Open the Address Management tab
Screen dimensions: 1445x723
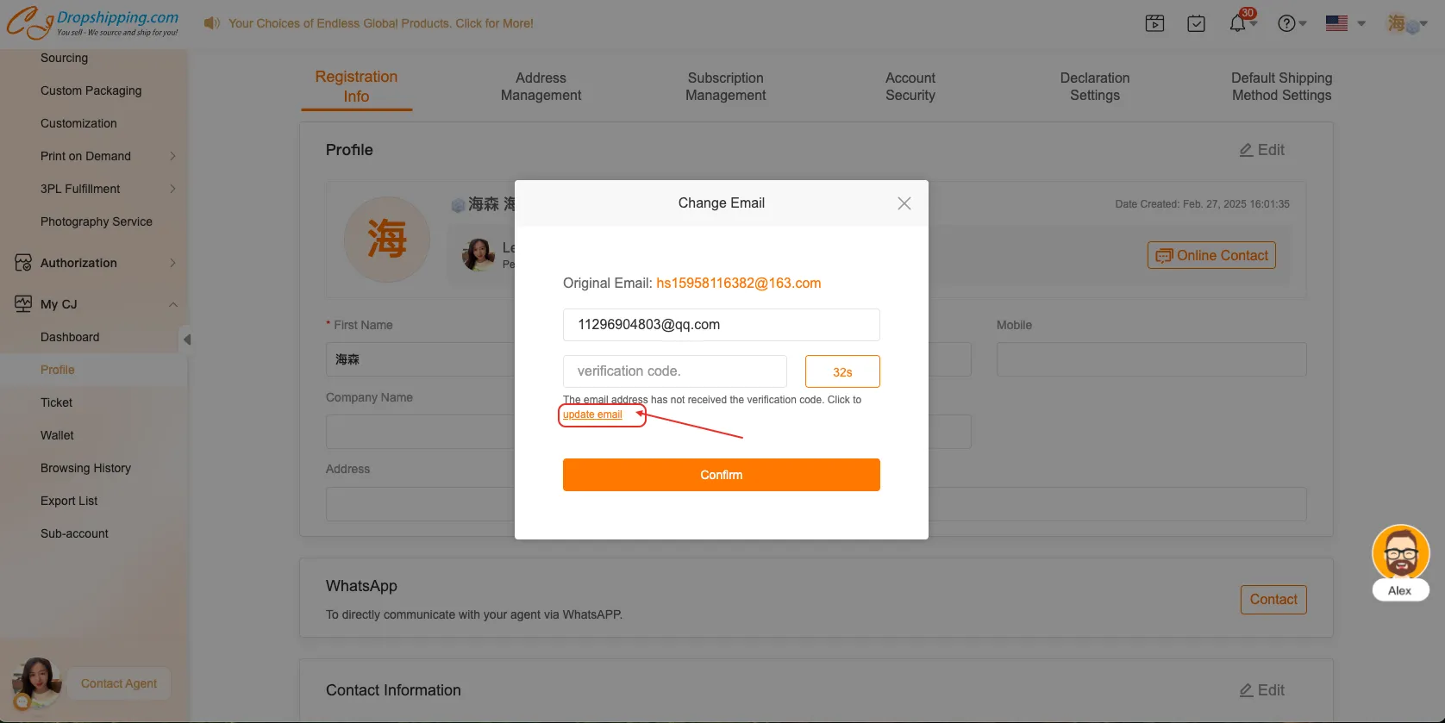(x=541, y=86)
